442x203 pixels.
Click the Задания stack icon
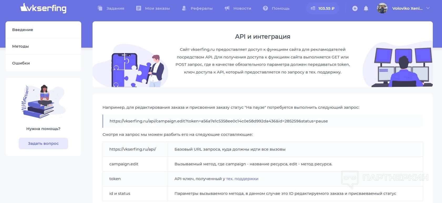(x=100, y=8)
